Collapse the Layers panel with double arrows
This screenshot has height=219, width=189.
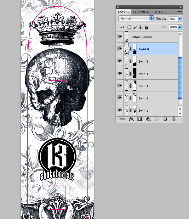[x=181, y=7]
